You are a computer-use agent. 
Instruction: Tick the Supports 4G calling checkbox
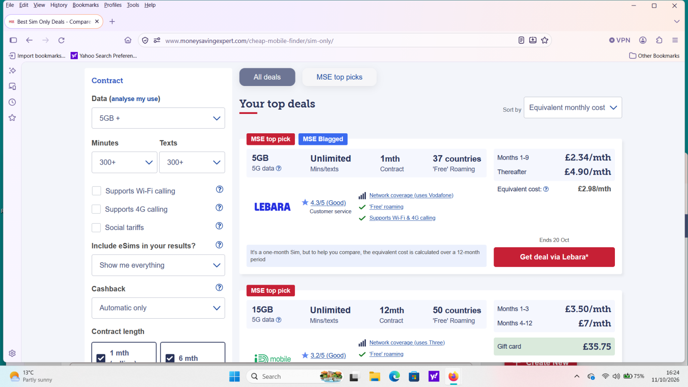(97, 209)
